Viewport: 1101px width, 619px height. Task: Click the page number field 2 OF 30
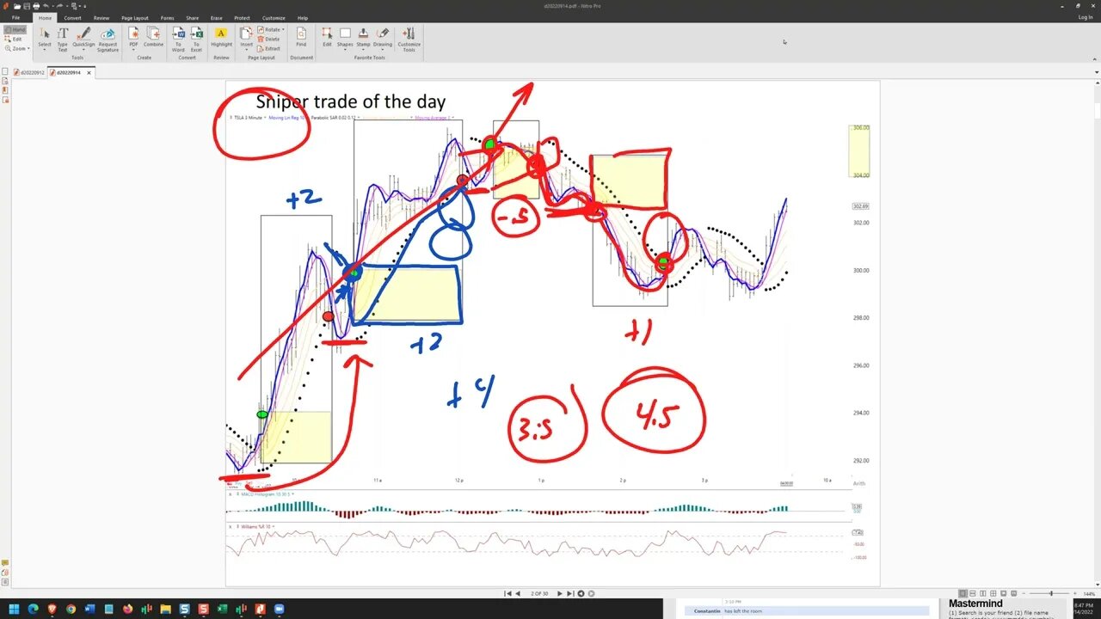click(x=539, y=593)
